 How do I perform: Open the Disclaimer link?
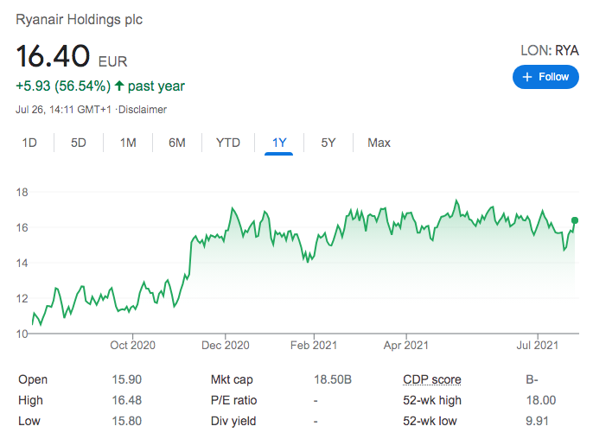(143, 110)
